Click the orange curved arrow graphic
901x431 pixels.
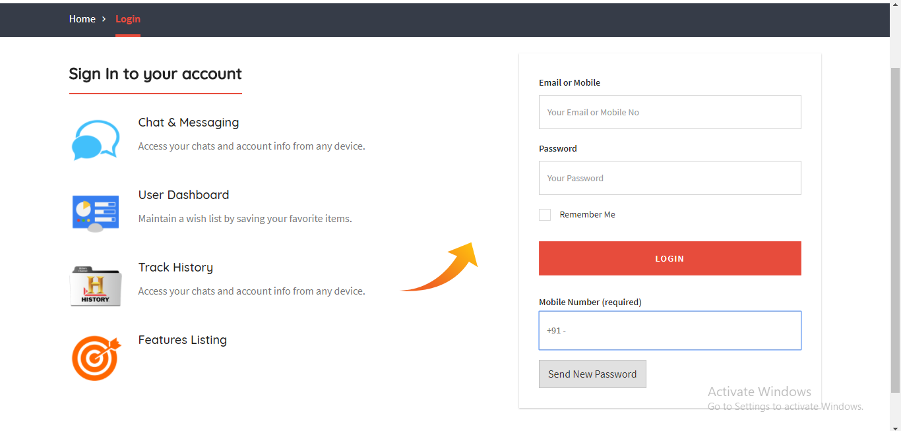click(x=441, y=269)
